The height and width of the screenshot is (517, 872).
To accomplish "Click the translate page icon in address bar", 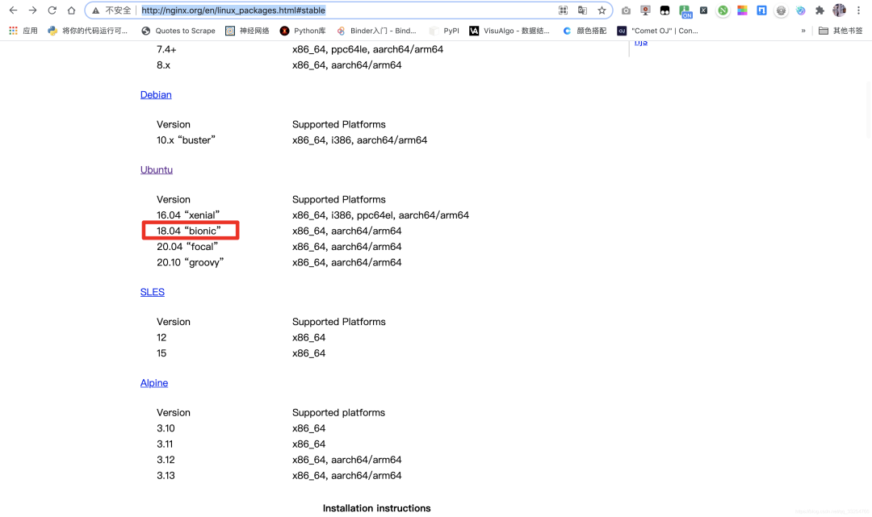I will [x=582, y=10].
